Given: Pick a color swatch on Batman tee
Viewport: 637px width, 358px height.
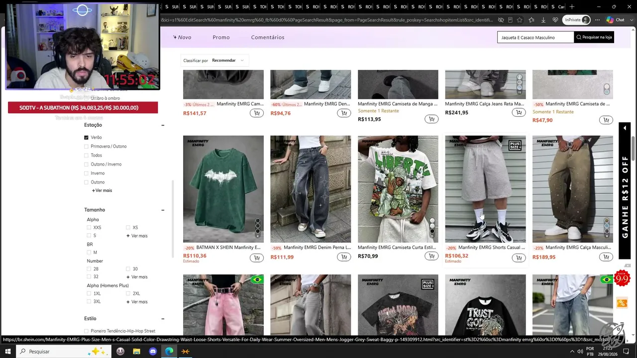Looking at the screenshot, I should click(x=258, y=226).
